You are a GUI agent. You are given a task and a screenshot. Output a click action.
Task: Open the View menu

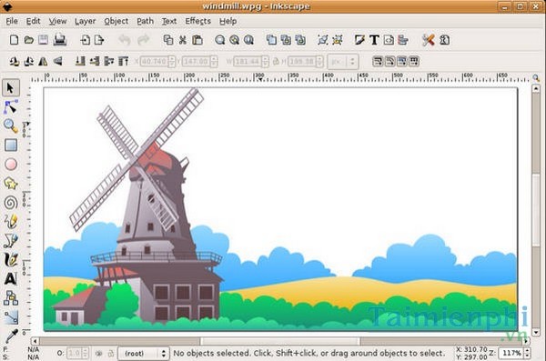[x=57, y=21]
